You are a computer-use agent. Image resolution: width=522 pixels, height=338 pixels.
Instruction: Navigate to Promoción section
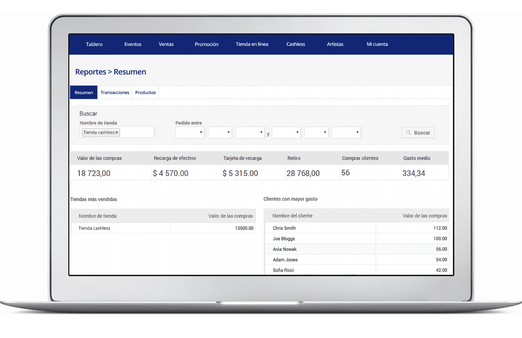207,44
